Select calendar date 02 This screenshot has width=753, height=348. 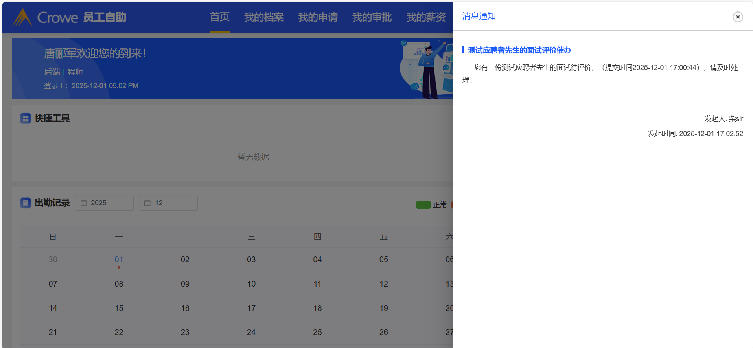[185, 260]
